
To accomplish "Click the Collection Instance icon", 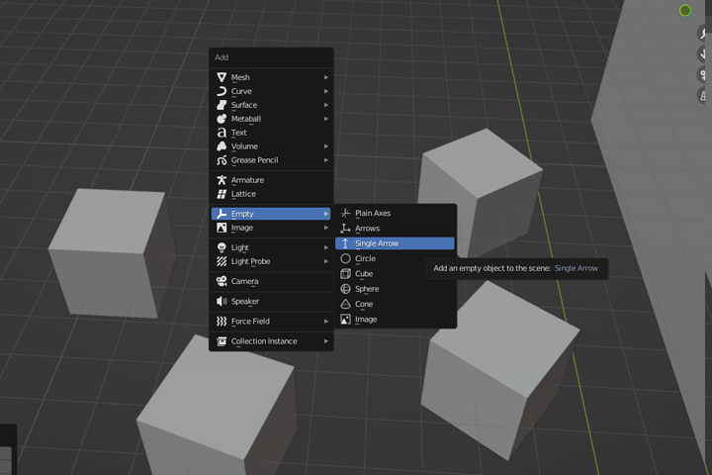I will point(222,341).
